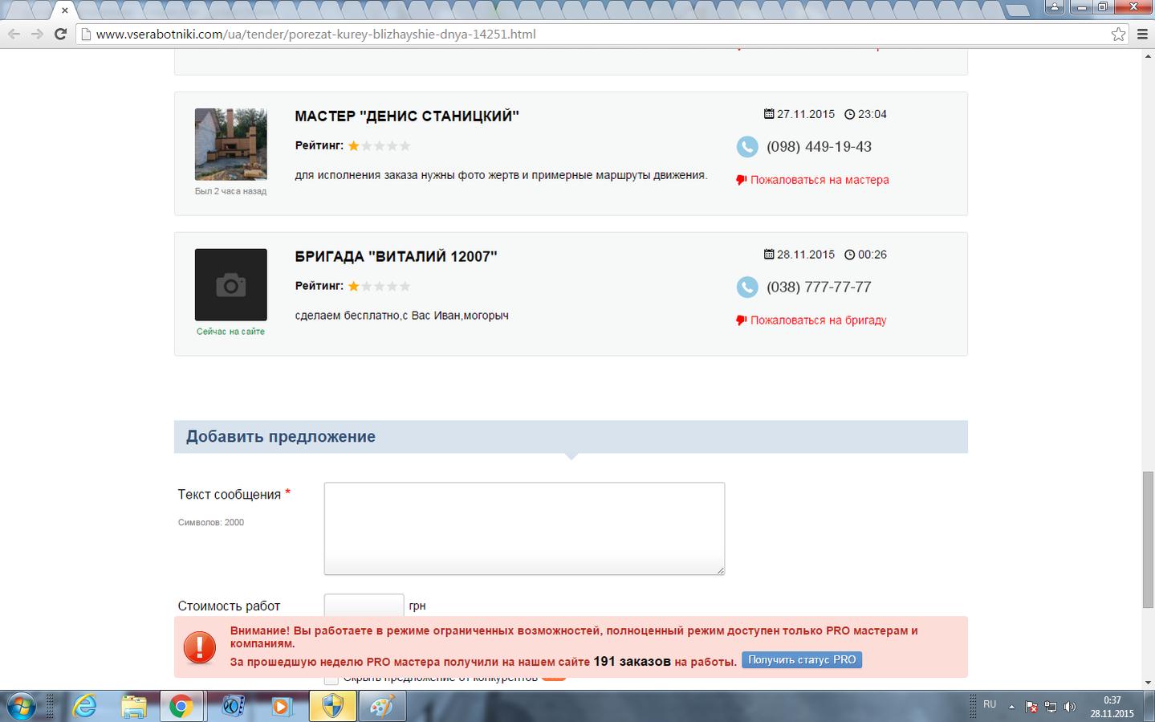Open Internet Explorer from the taskbar
The width and height of the screenshot is (1155, 722).
point(84,707)
